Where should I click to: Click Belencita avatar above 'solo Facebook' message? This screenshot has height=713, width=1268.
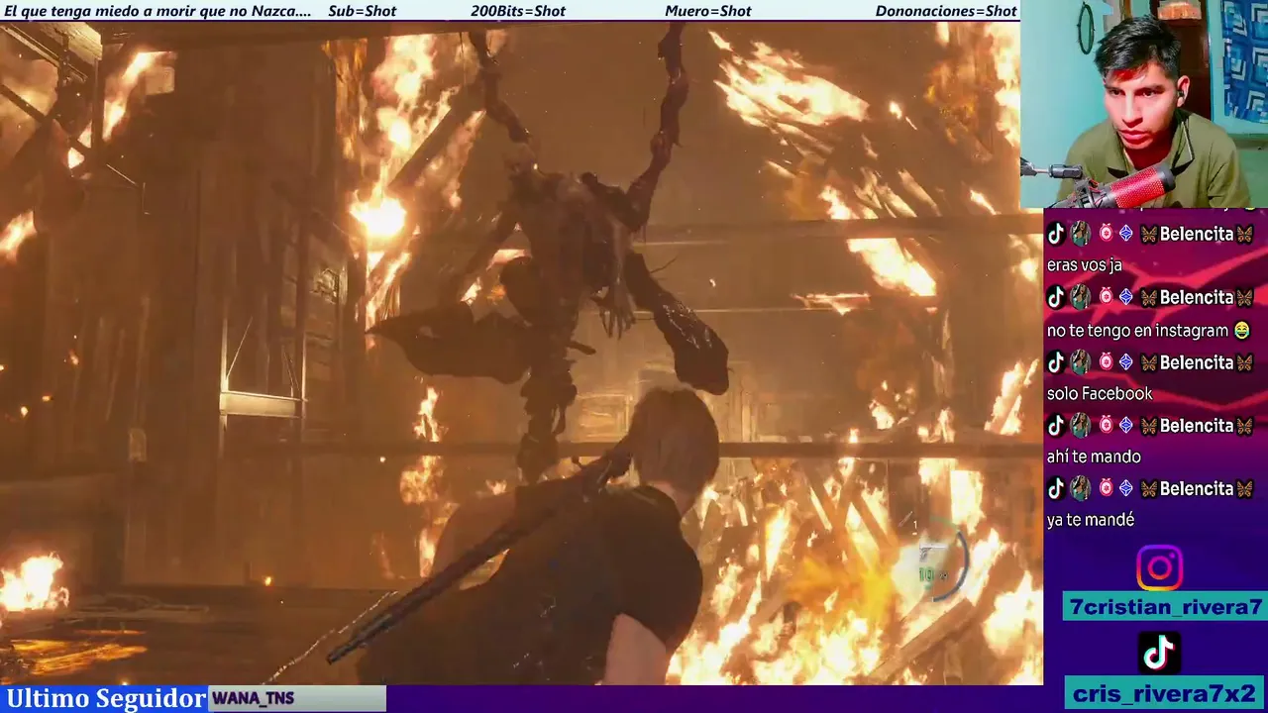coord(1080,362)
